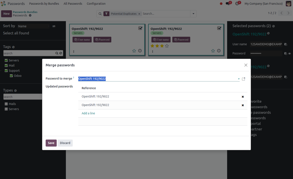Uncheck the Servers tag checkbox
293x179 pixels.
(6, 60)
